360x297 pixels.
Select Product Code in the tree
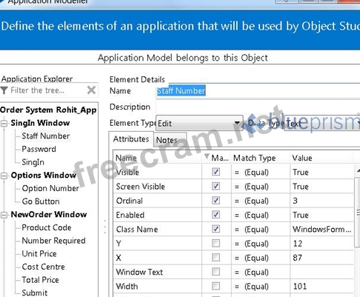(47, 227)
